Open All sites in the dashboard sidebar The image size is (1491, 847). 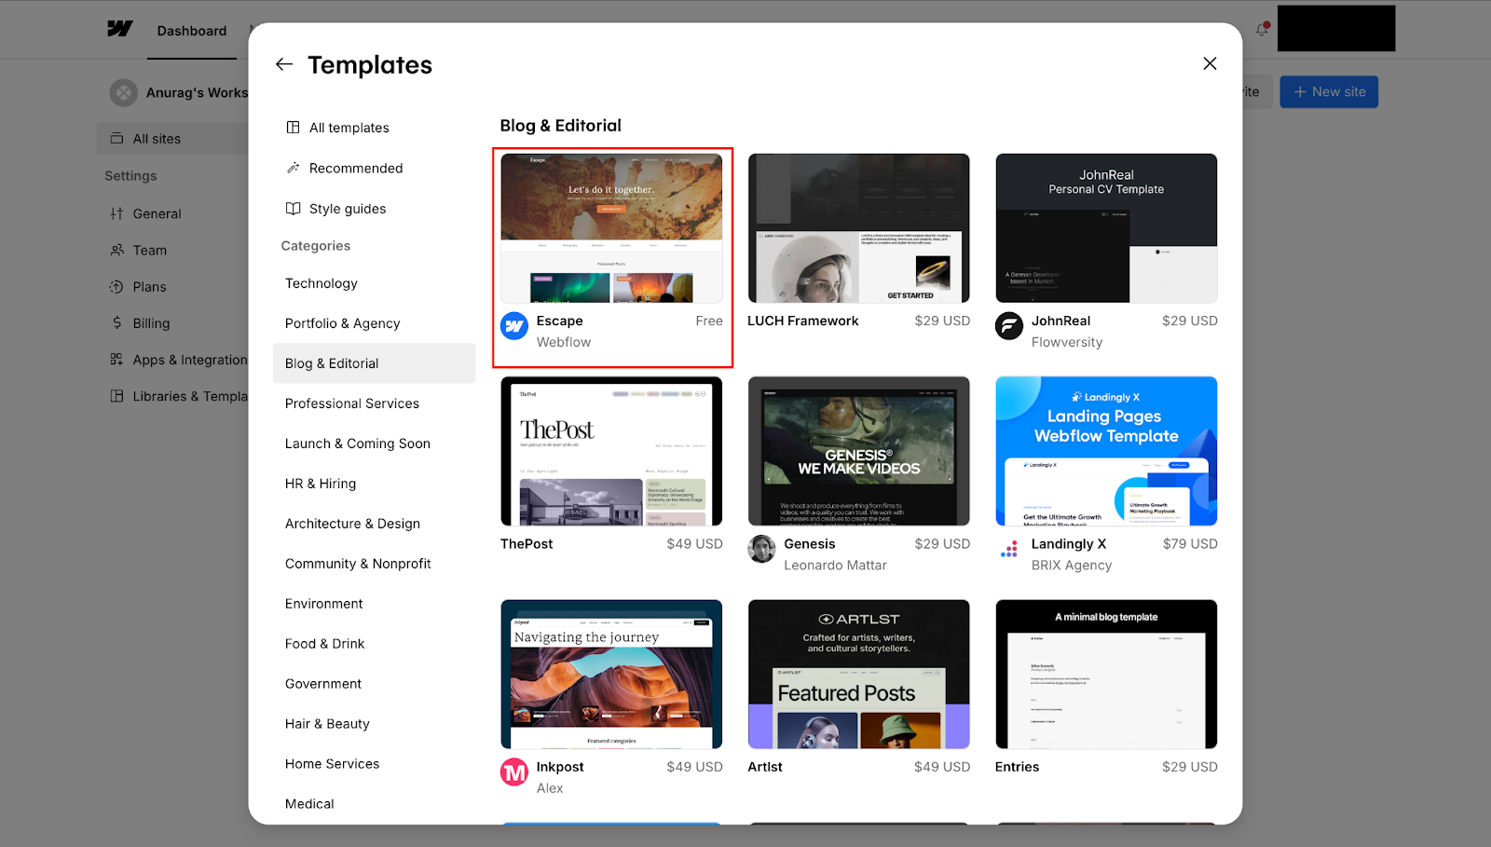(173, 139)
